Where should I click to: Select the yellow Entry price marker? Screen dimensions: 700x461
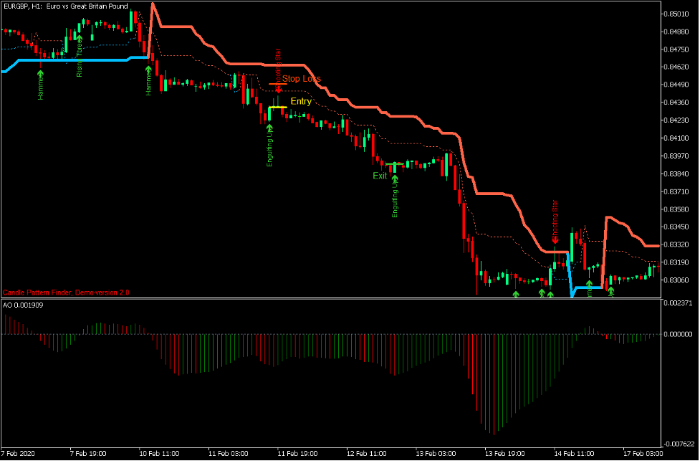[x=277, y=106]
